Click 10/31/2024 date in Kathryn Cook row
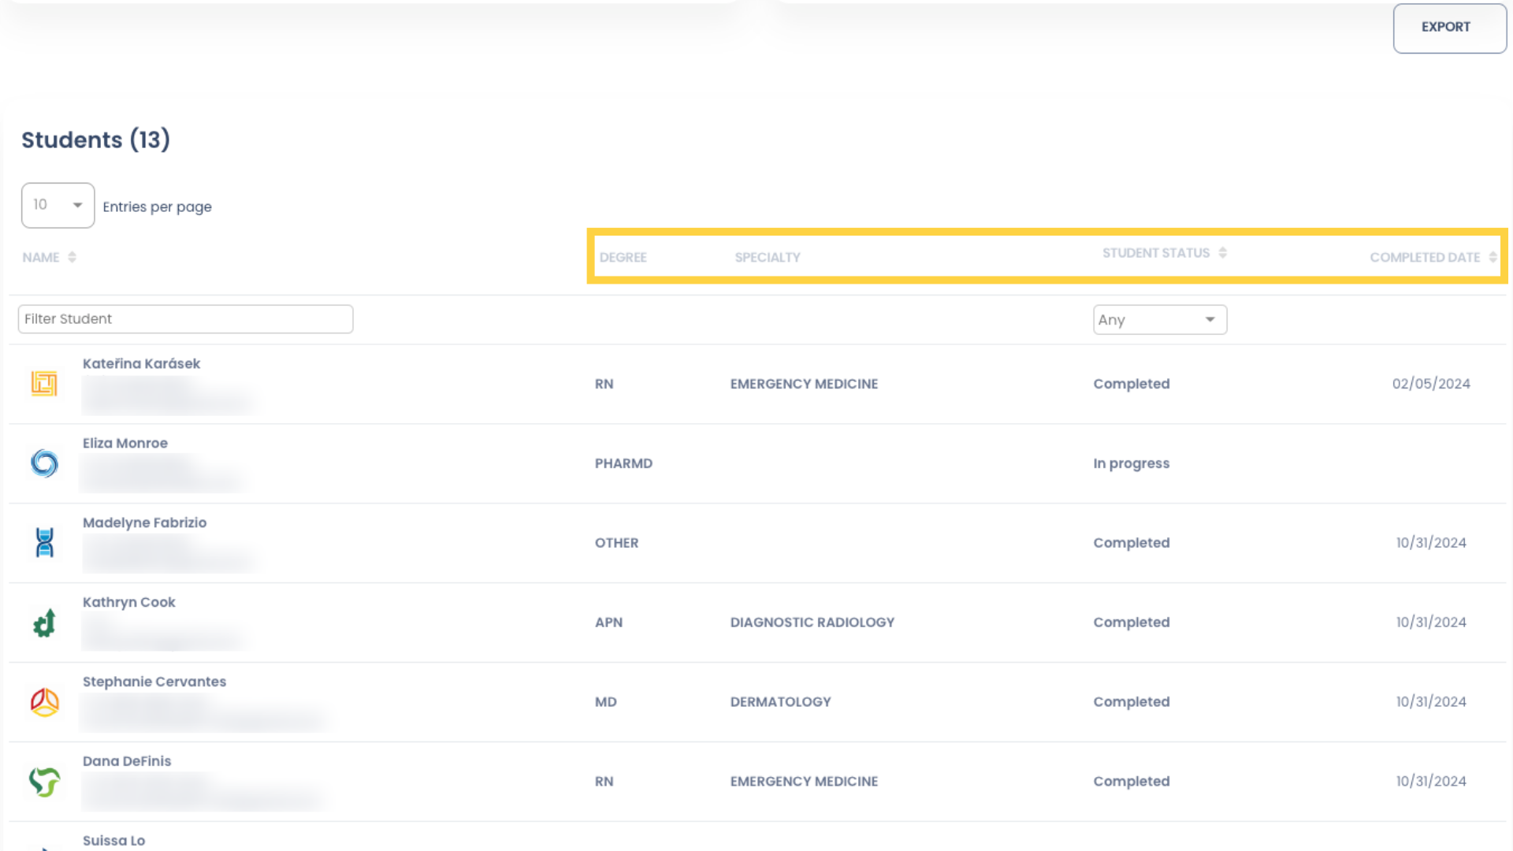 1431,622
